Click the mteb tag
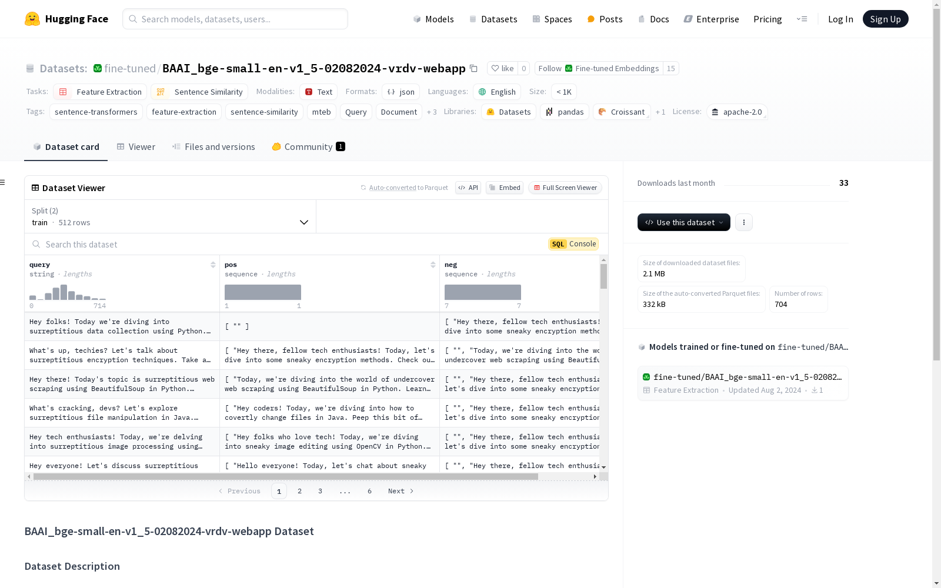941x588 pixels. coord(322,112)
